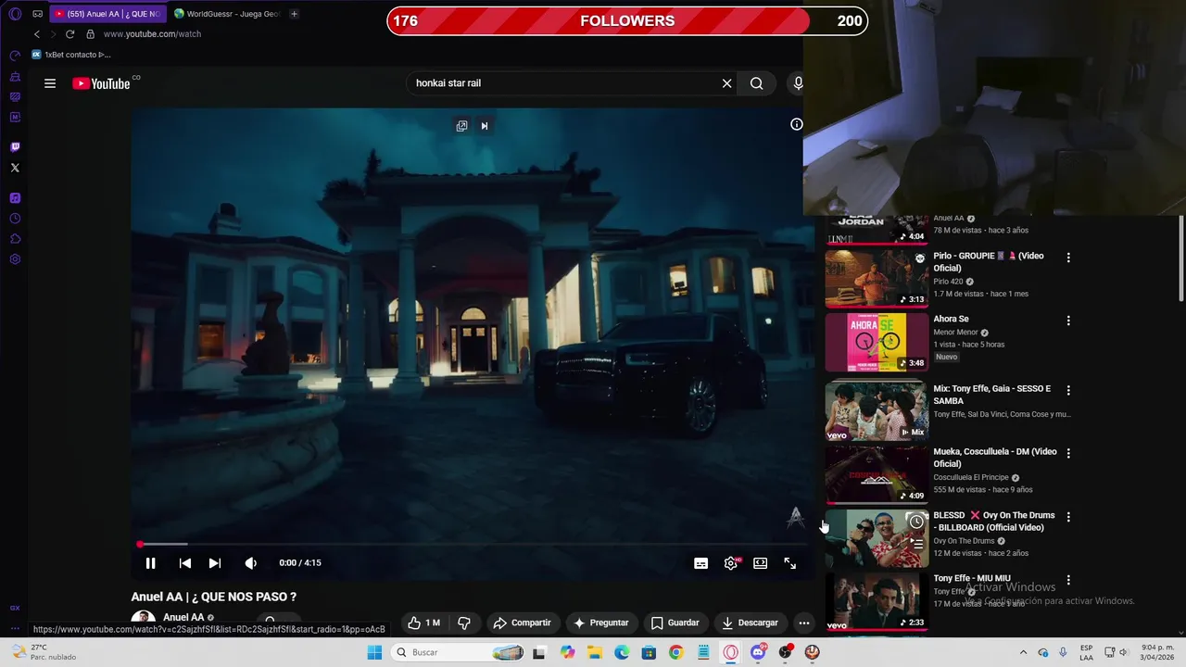Switch to the WorldGuessr browser tab

tap(227, 14)
